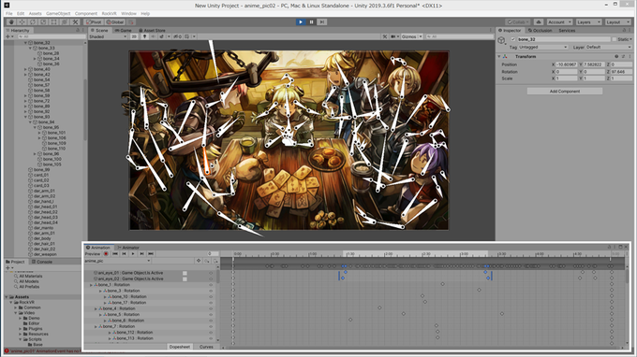Image resolution: width=637 pixels, height=357 pixels.
Task: Toggle scene lighting bulb icon
Action: tap(144, 36)
